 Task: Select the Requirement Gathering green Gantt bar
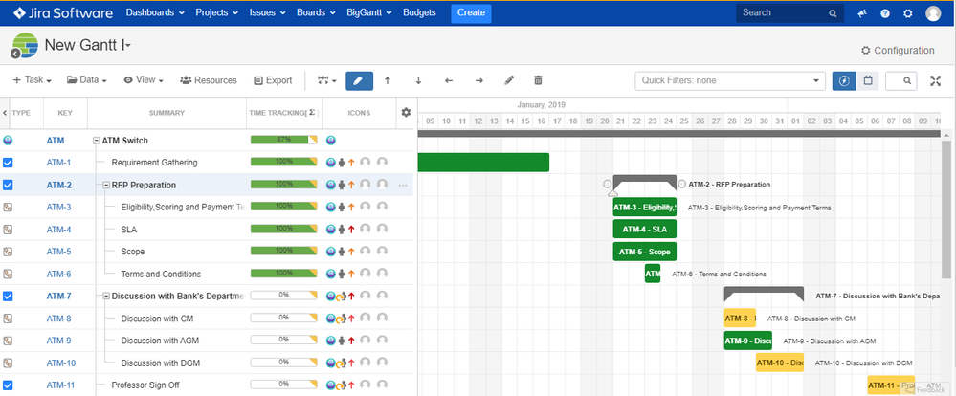(x=483, y=163)
